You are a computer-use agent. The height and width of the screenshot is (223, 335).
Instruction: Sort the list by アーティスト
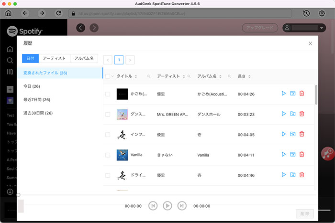(x=184, y=76)
